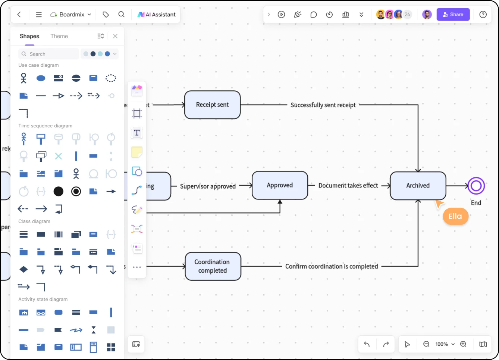
Task: Open the 100% zoom level dropdown
Action: [x=445, y=344]
